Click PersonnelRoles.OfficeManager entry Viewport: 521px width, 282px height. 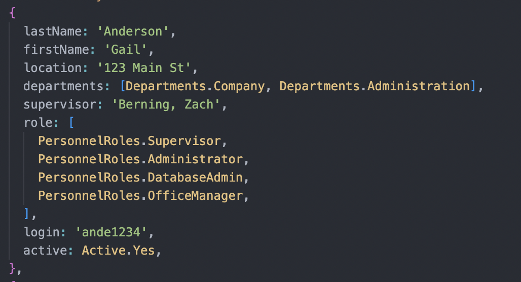140,196
